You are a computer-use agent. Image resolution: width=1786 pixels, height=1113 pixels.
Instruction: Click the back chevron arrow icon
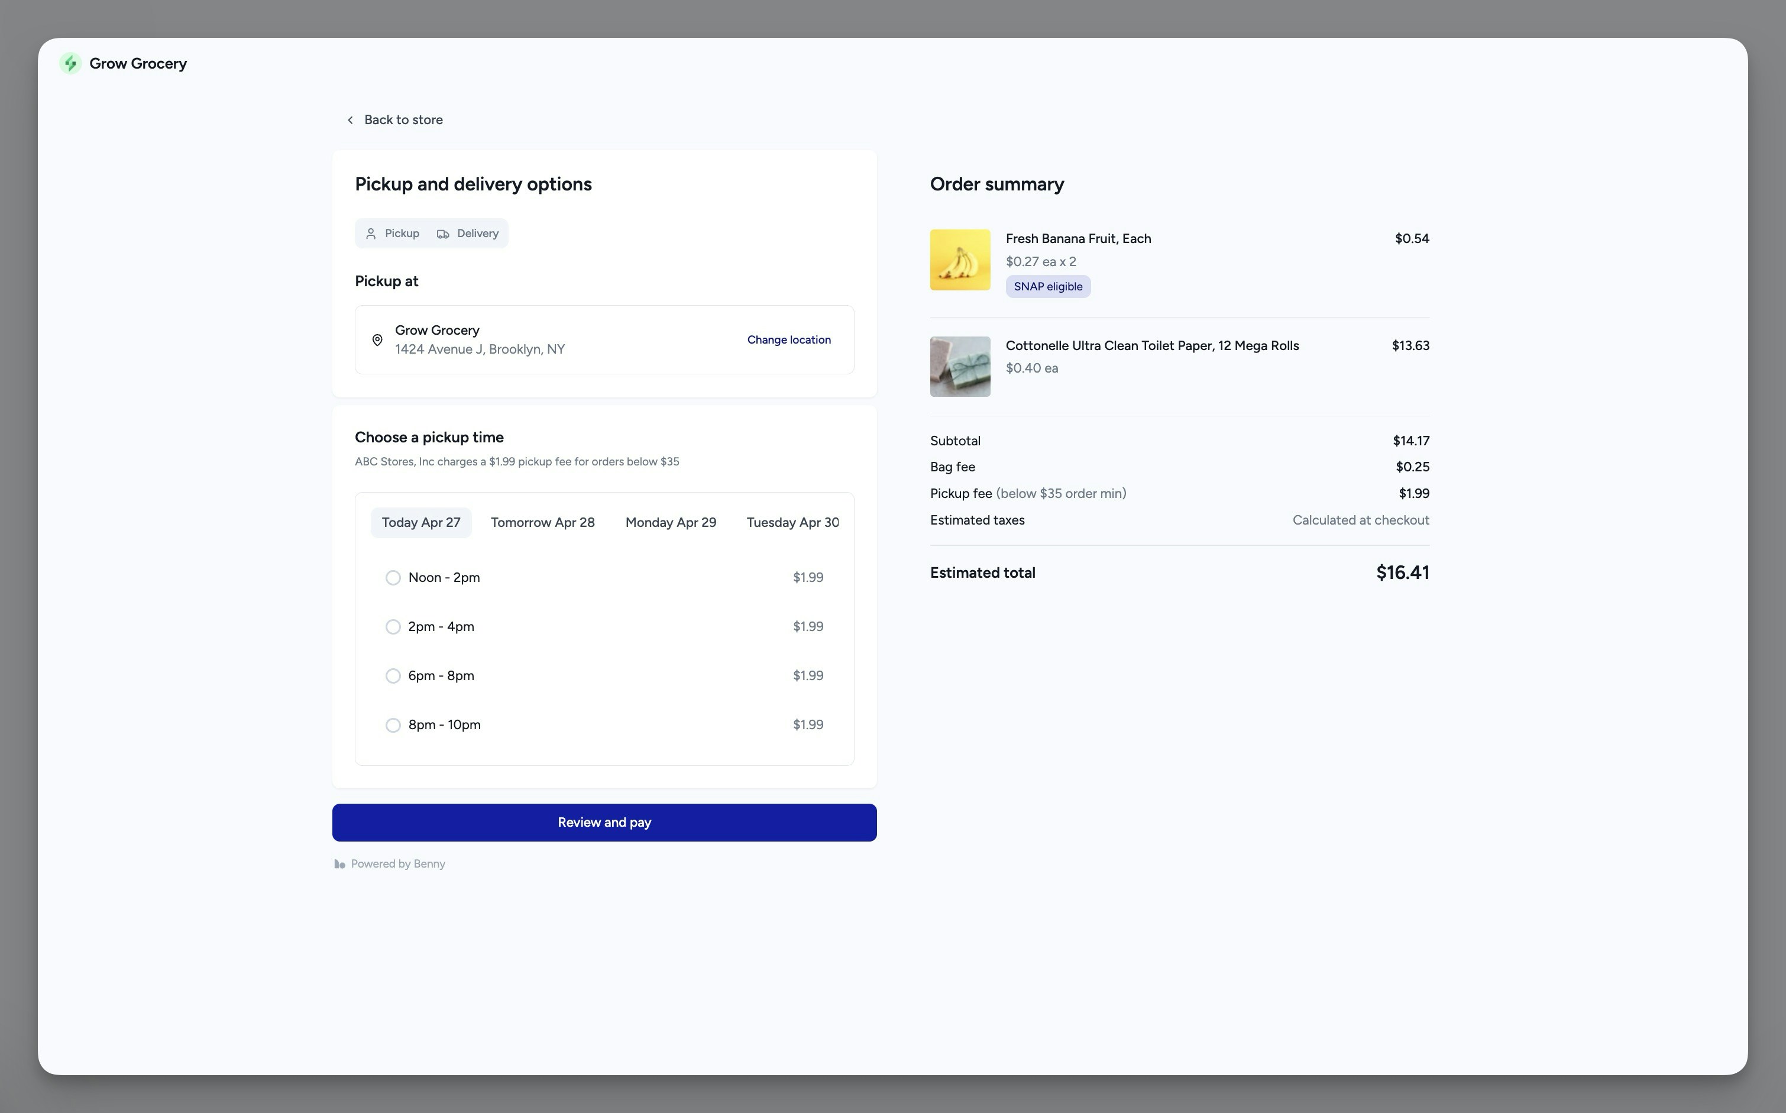point(350,120)
